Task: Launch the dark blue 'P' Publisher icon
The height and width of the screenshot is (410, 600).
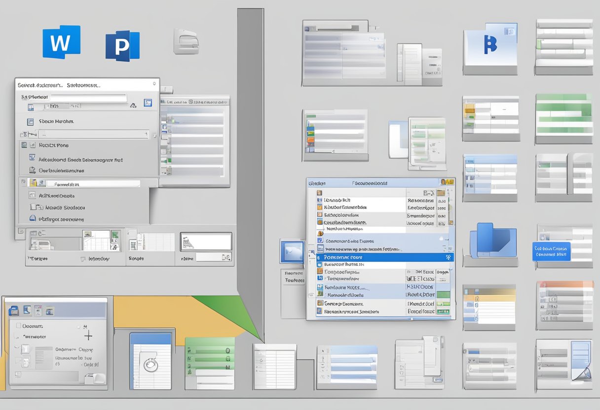Action: [122, 46]
